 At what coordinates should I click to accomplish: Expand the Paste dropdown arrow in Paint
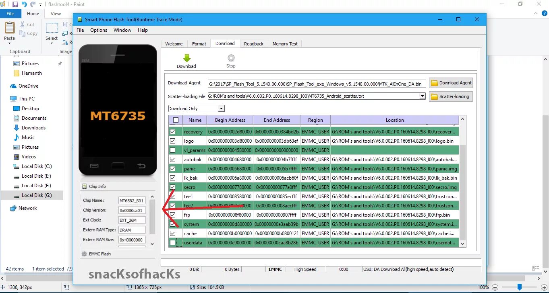coord(9,43)
